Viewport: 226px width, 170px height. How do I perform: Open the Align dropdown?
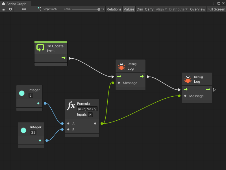(x=161, y=9)
